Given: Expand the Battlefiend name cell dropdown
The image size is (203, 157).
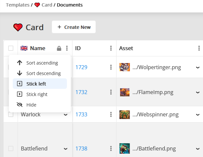Looking at the screenshot, I should tap(66, 149).
